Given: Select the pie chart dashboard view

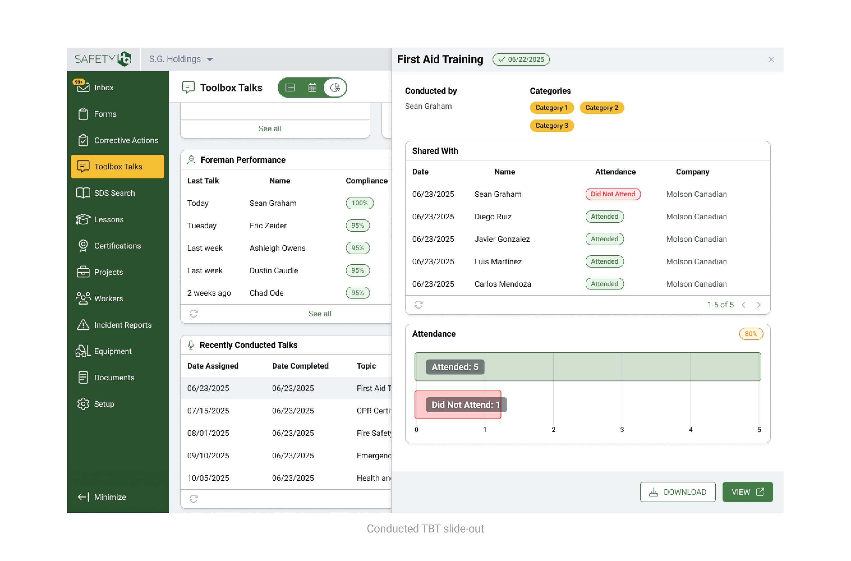Looking at the screenshot, I should (335, 88).
